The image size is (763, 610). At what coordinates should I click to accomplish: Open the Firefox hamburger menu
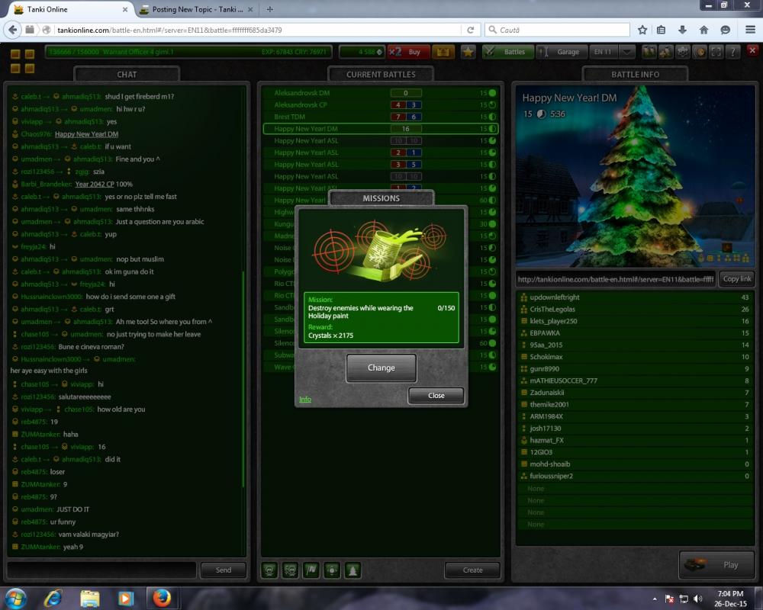pyautogui.click(x=747, y=30)
